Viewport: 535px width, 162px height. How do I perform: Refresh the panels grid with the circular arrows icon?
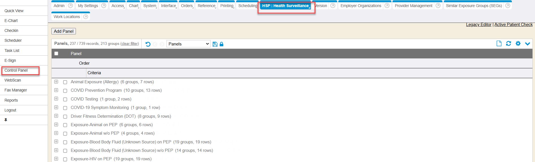pyautogui.click(x=508, y=43)
